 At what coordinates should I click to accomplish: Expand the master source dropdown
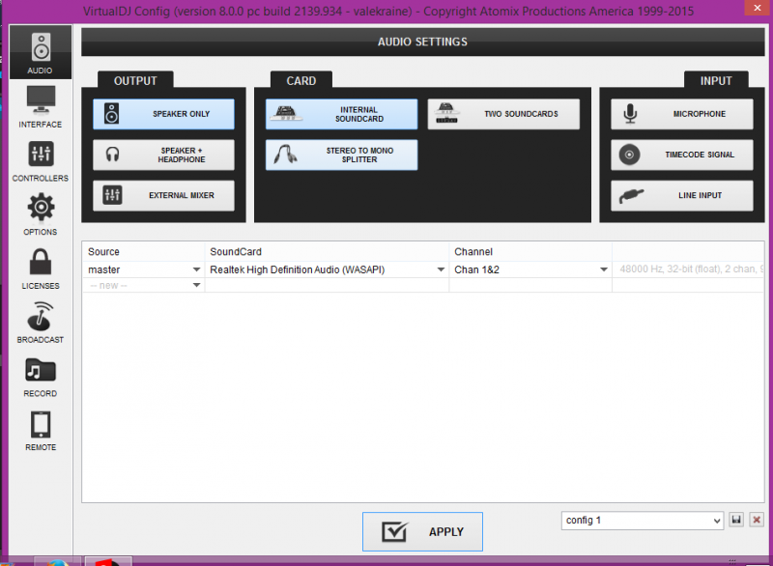tap(196, 269)
